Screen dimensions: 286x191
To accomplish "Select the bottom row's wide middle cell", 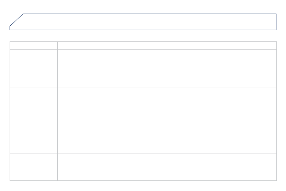I will click(122, 167).
